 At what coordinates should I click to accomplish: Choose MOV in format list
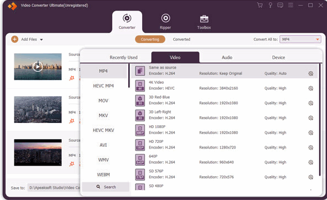click(103, 100)
